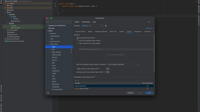Click the build.gradle file icon
Screen dimensions: 200x112
pyautogui.click(x=8, y=30)
